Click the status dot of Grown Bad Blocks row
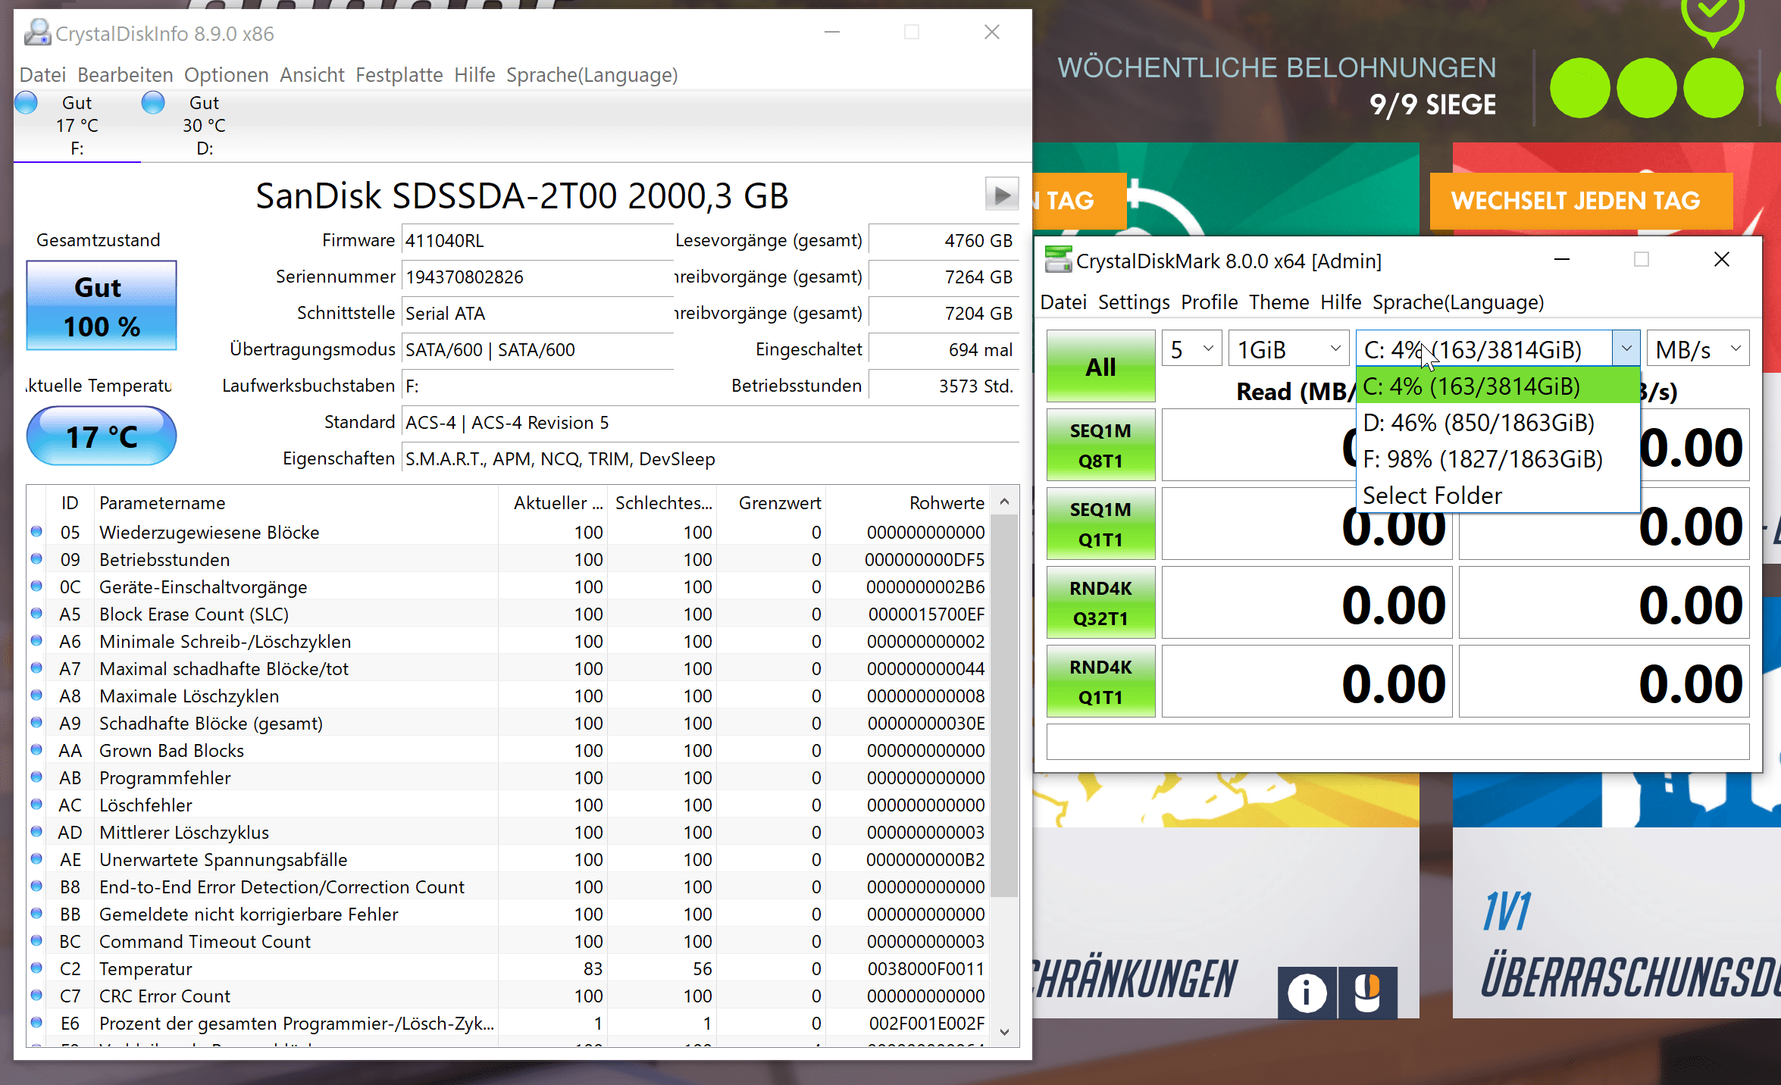This screenshot has height=1085, width=1781. 36,749
